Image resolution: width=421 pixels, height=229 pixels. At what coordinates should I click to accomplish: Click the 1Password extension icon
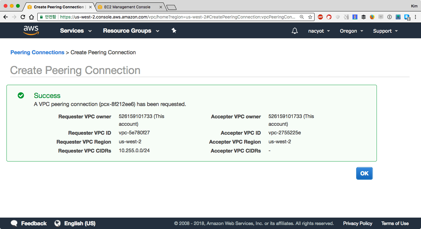[390, 17]
